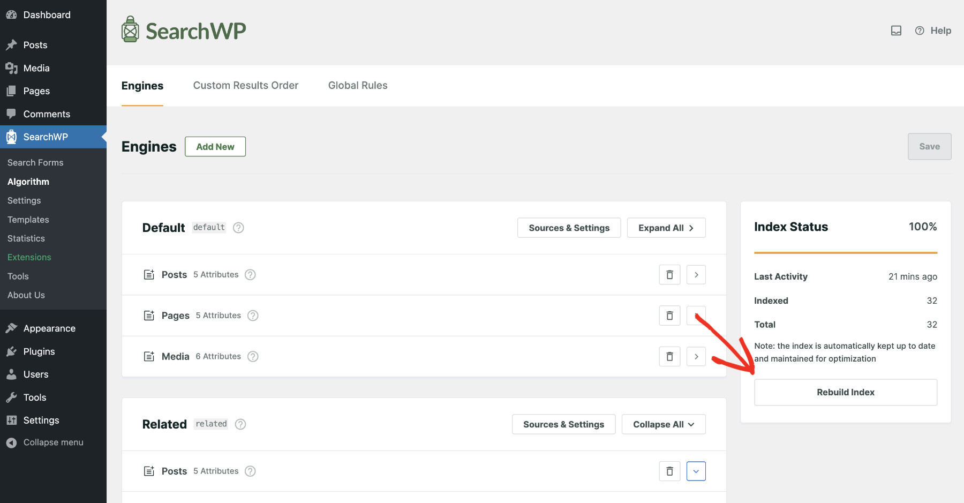The height and width of the screenshot is (503, 964).
Task: Click the Appearance brush icon
Action: point(11,328)
